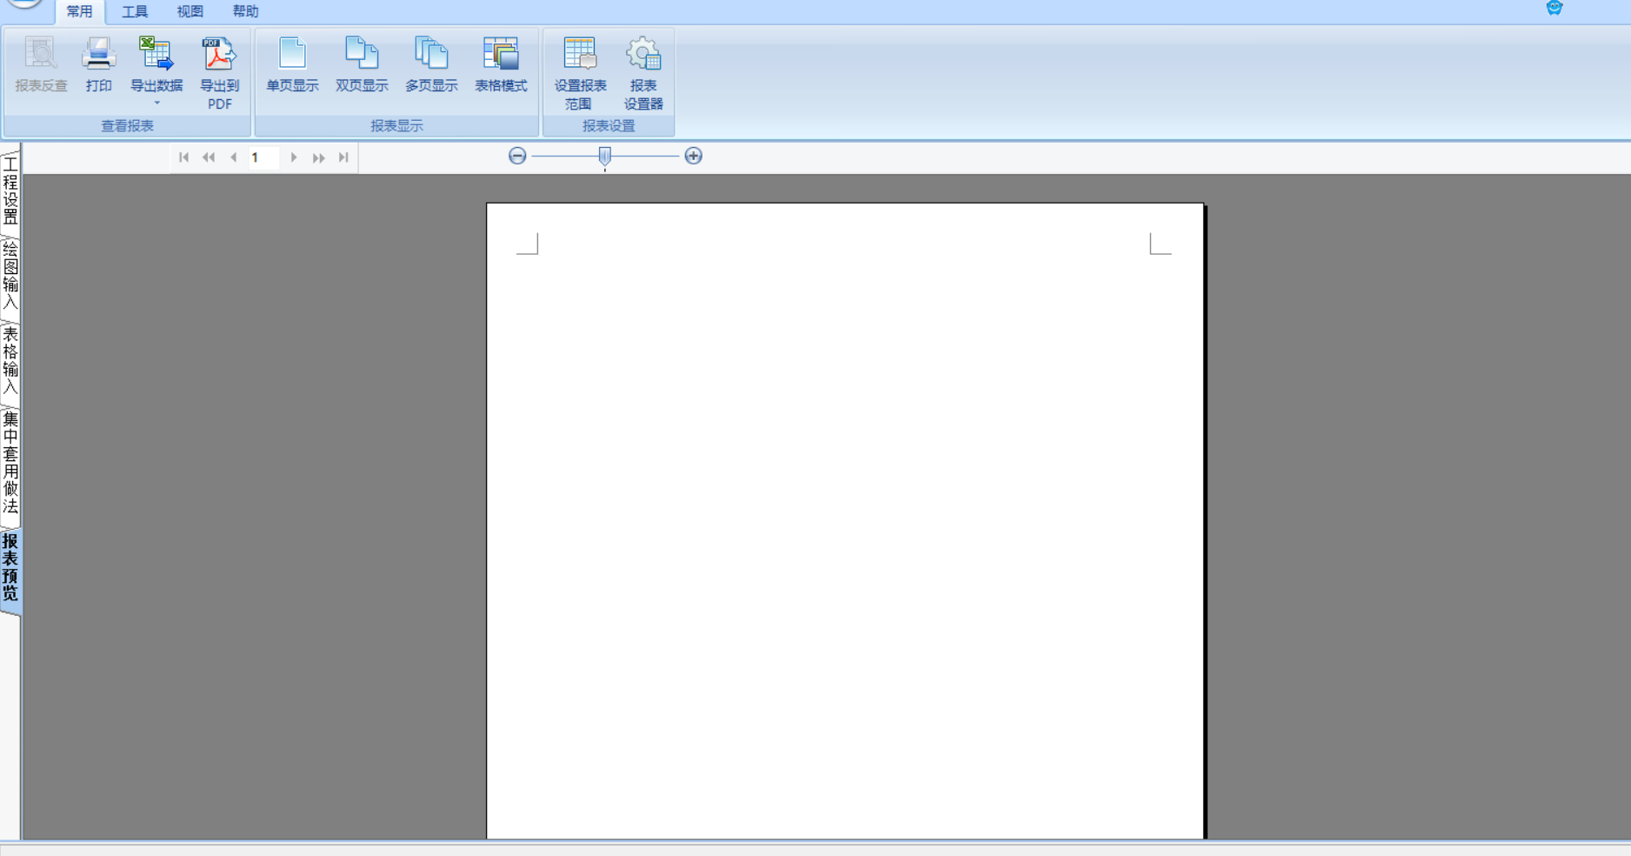
Task: Go to last page button
Action: tap(343, 157)
